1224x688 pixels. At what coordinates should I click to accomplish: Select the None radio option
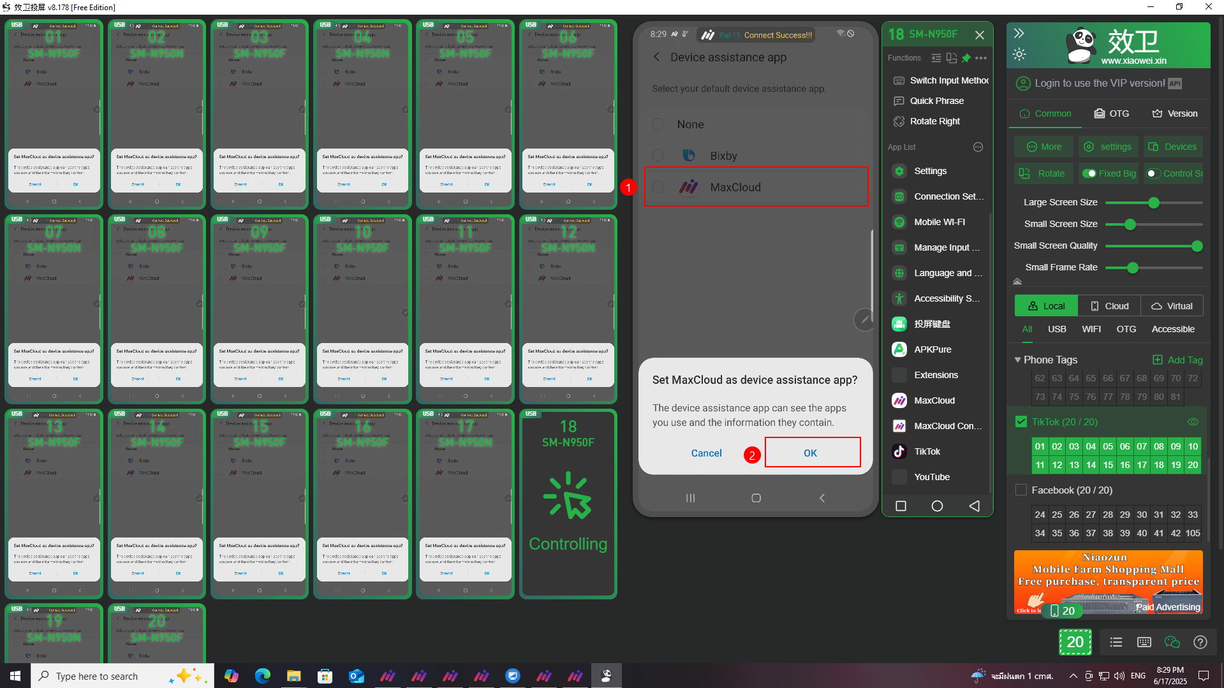tap(658, 124)
